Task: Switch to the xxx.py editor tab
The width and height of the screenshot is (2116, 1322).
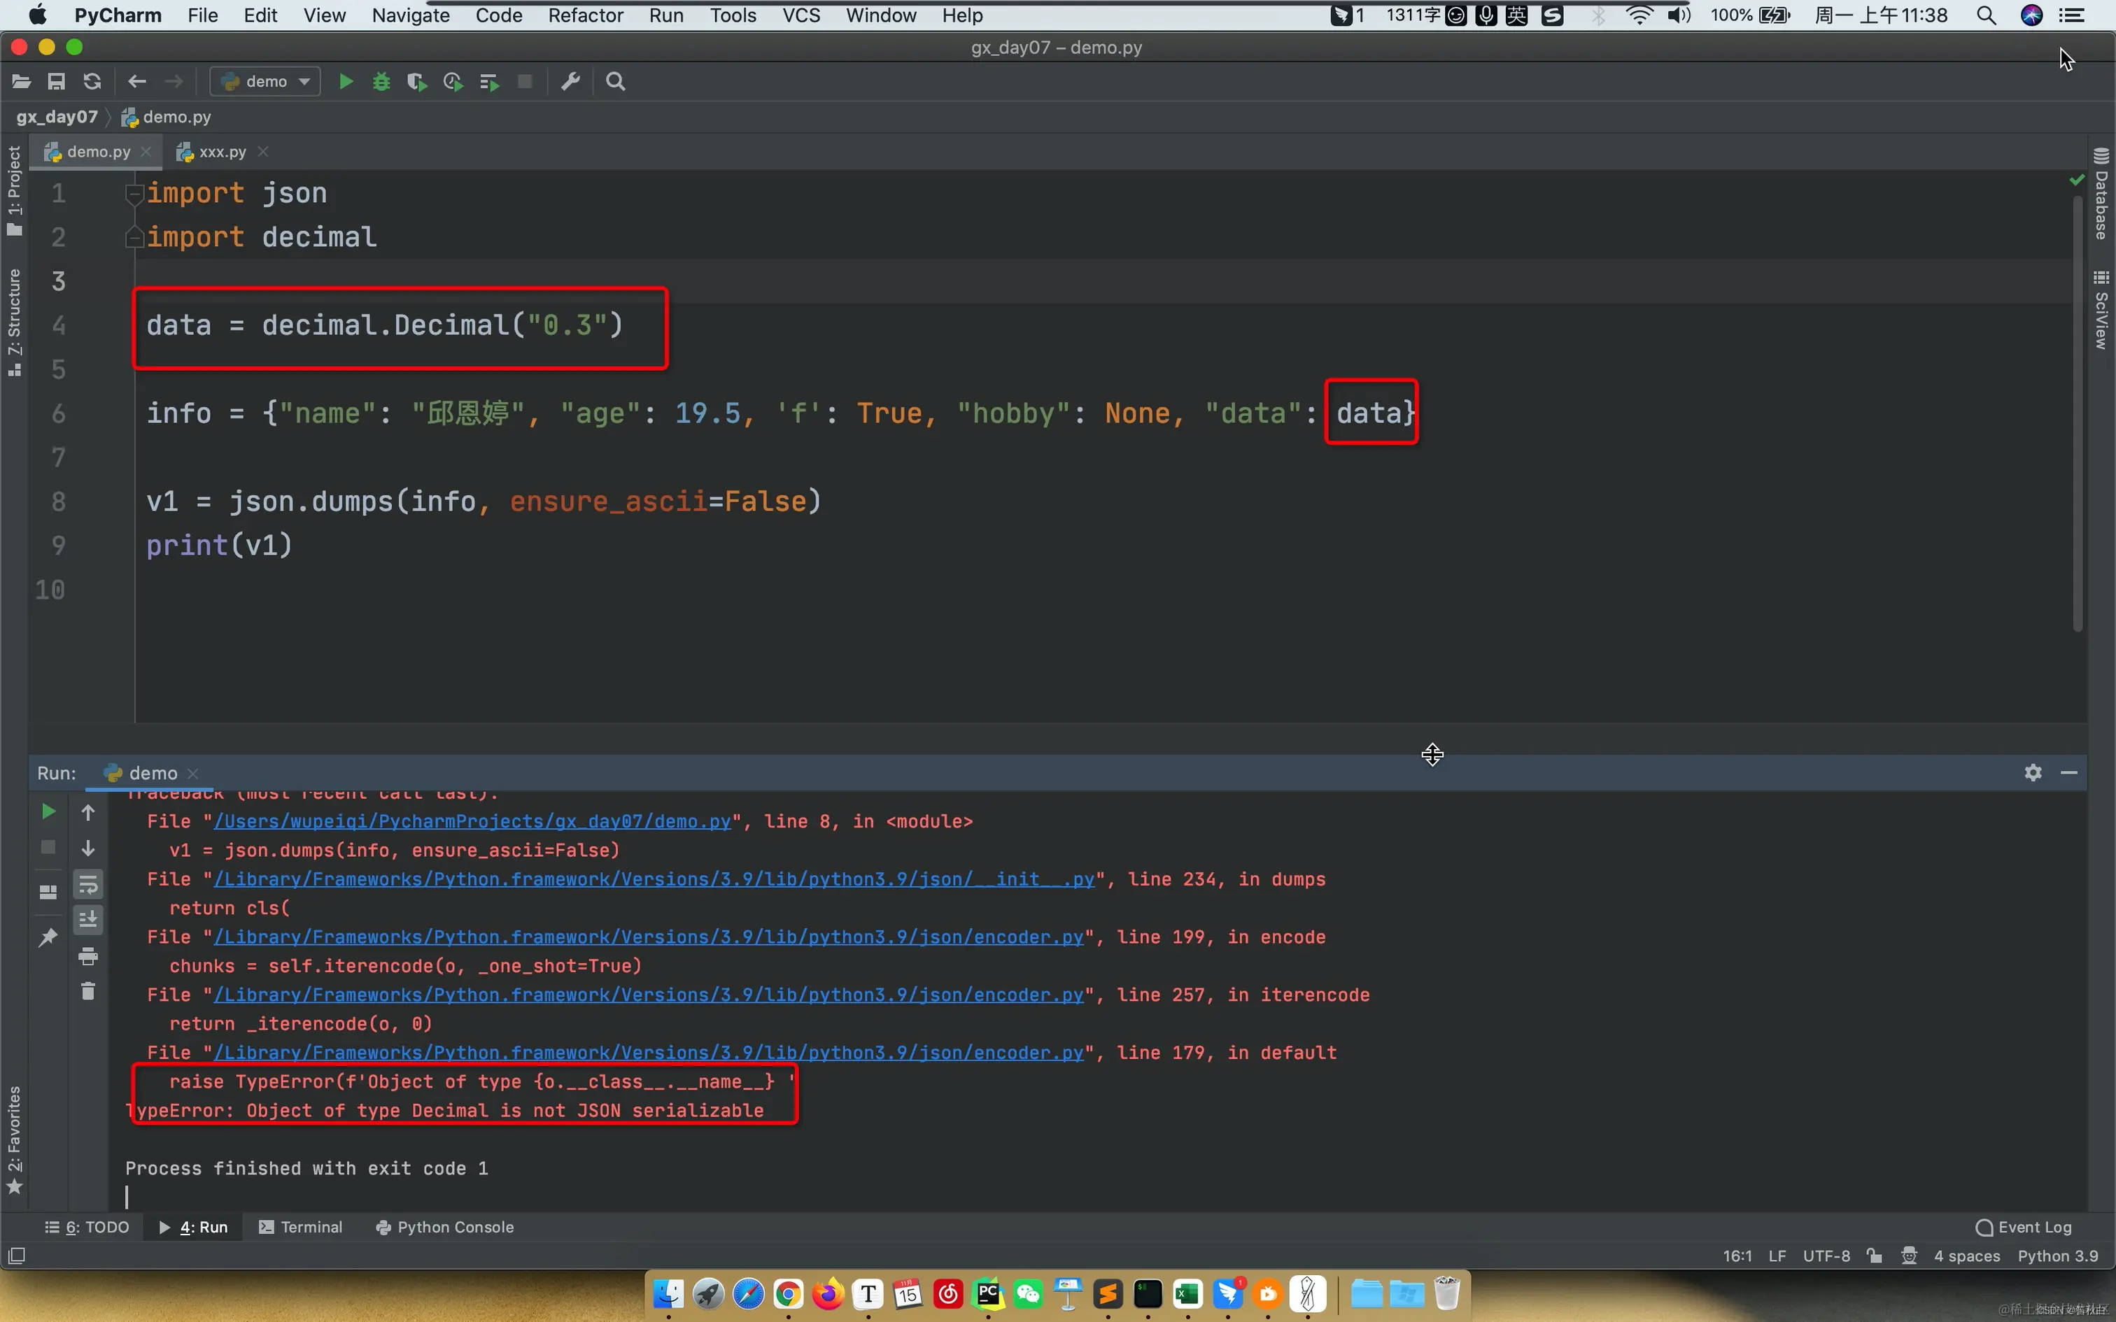Action: 222,151
